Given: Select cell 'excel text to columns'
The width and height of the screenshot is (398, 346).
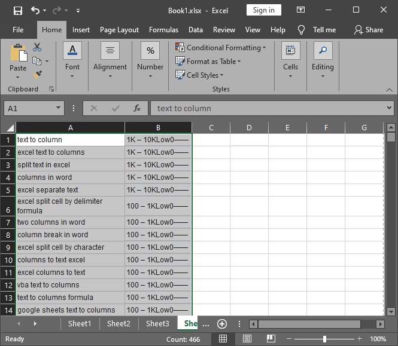Looking at the screenshot, I should click(70, 152).
